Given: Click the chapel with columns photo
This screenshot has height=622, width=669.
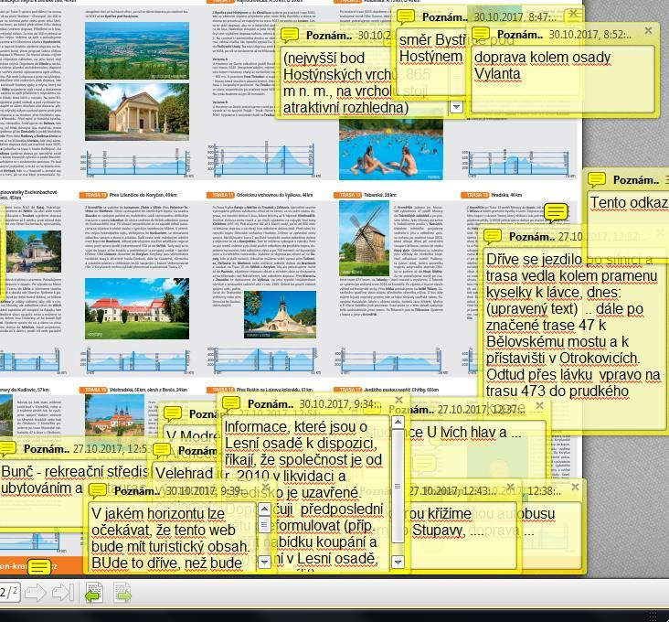Looking at the screenshot, I should 137,112.
